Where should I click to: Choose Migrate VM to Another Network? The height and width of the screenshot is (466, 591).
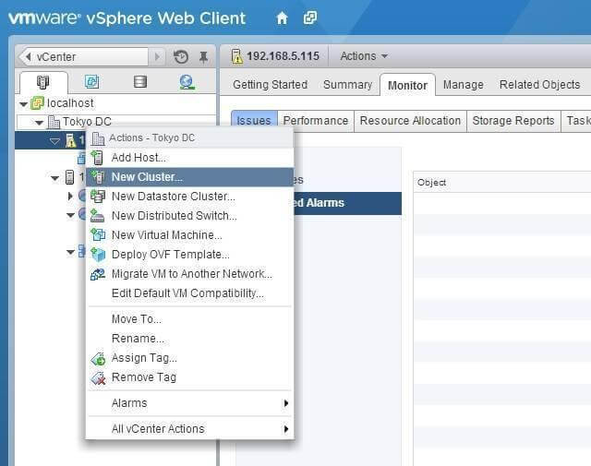click(189, 274)
